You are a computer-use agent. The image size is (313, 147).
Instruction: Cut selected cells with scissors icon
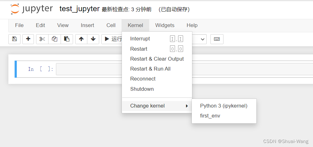(x=42, y=39)
